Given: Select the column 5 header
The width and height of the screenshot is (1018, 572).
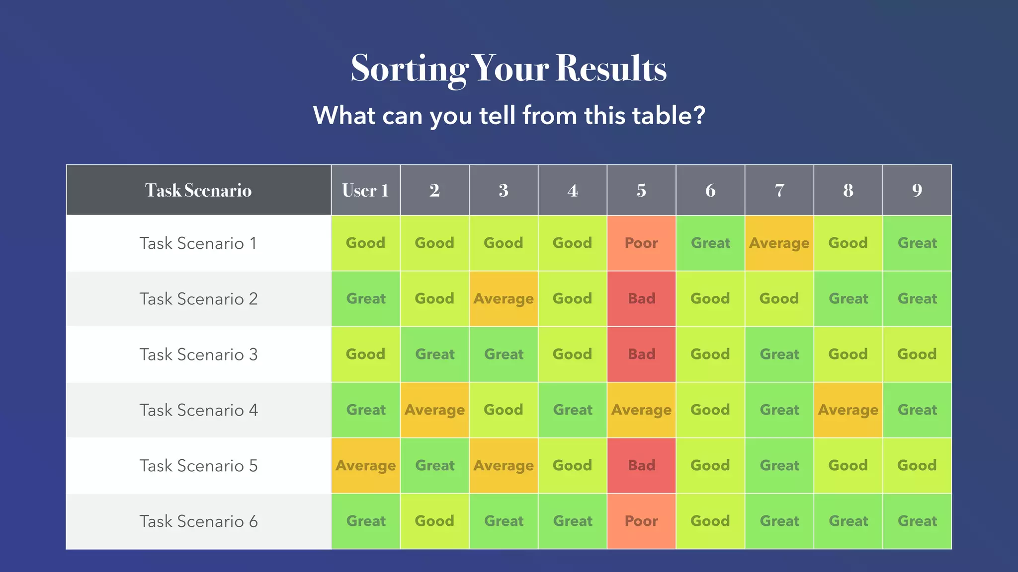Looking at the screenshot, I should tap(641, 190).
